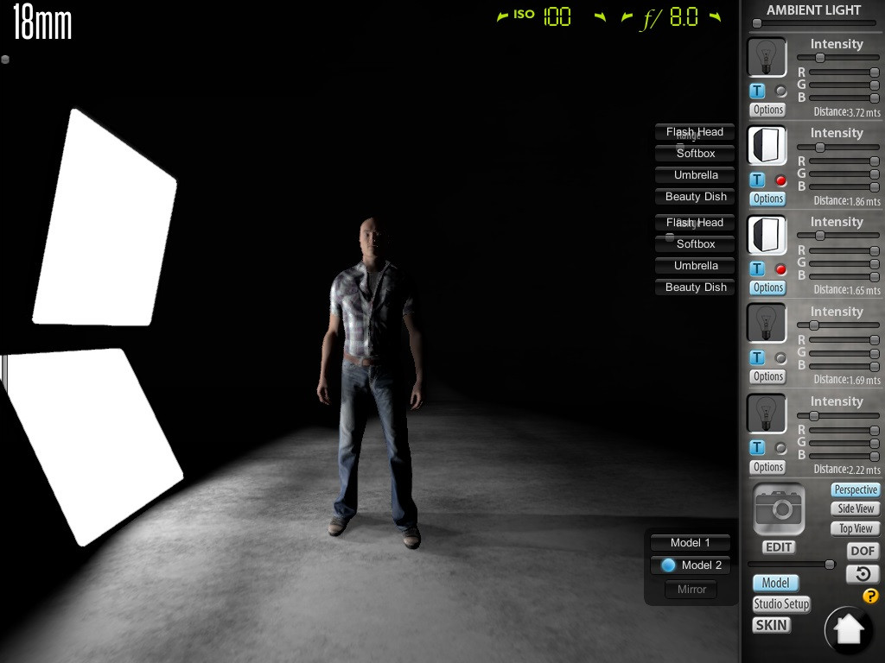Viewport: 885px width, 663px height.
Task: Click the Home icon at bottom right
Action: coord(848,629)
